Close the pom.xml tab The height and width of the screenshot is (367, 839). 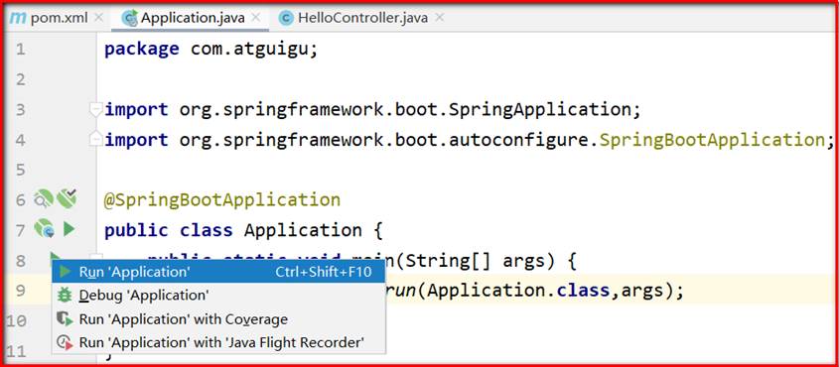(98, 17)
